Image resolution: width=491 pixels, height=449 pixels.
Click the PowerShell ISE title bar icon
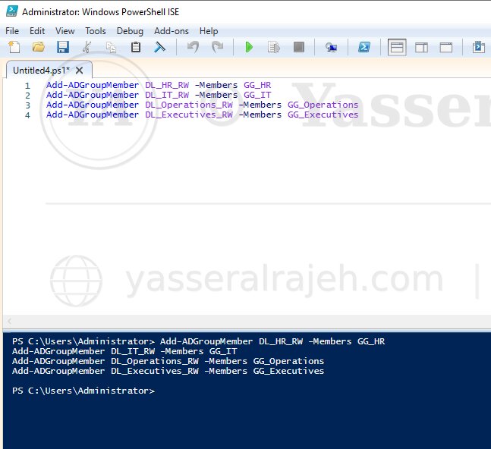coord(12,11)
